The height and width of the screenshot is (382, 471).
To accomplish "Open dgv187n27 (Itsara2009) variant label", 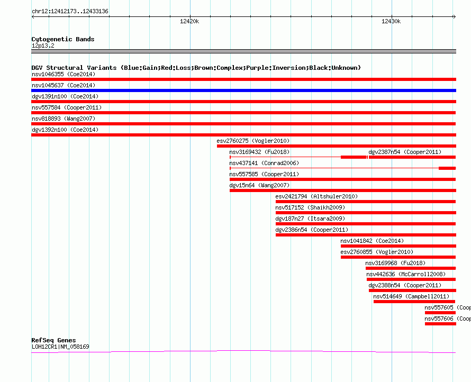I will point(310,219).
